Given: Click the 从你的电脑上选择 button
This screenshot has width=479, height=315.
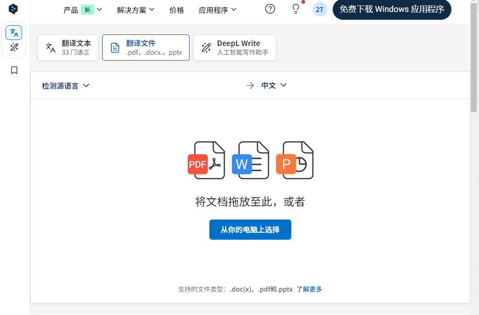Looking at the screenshot, I should tap(250, 230).
